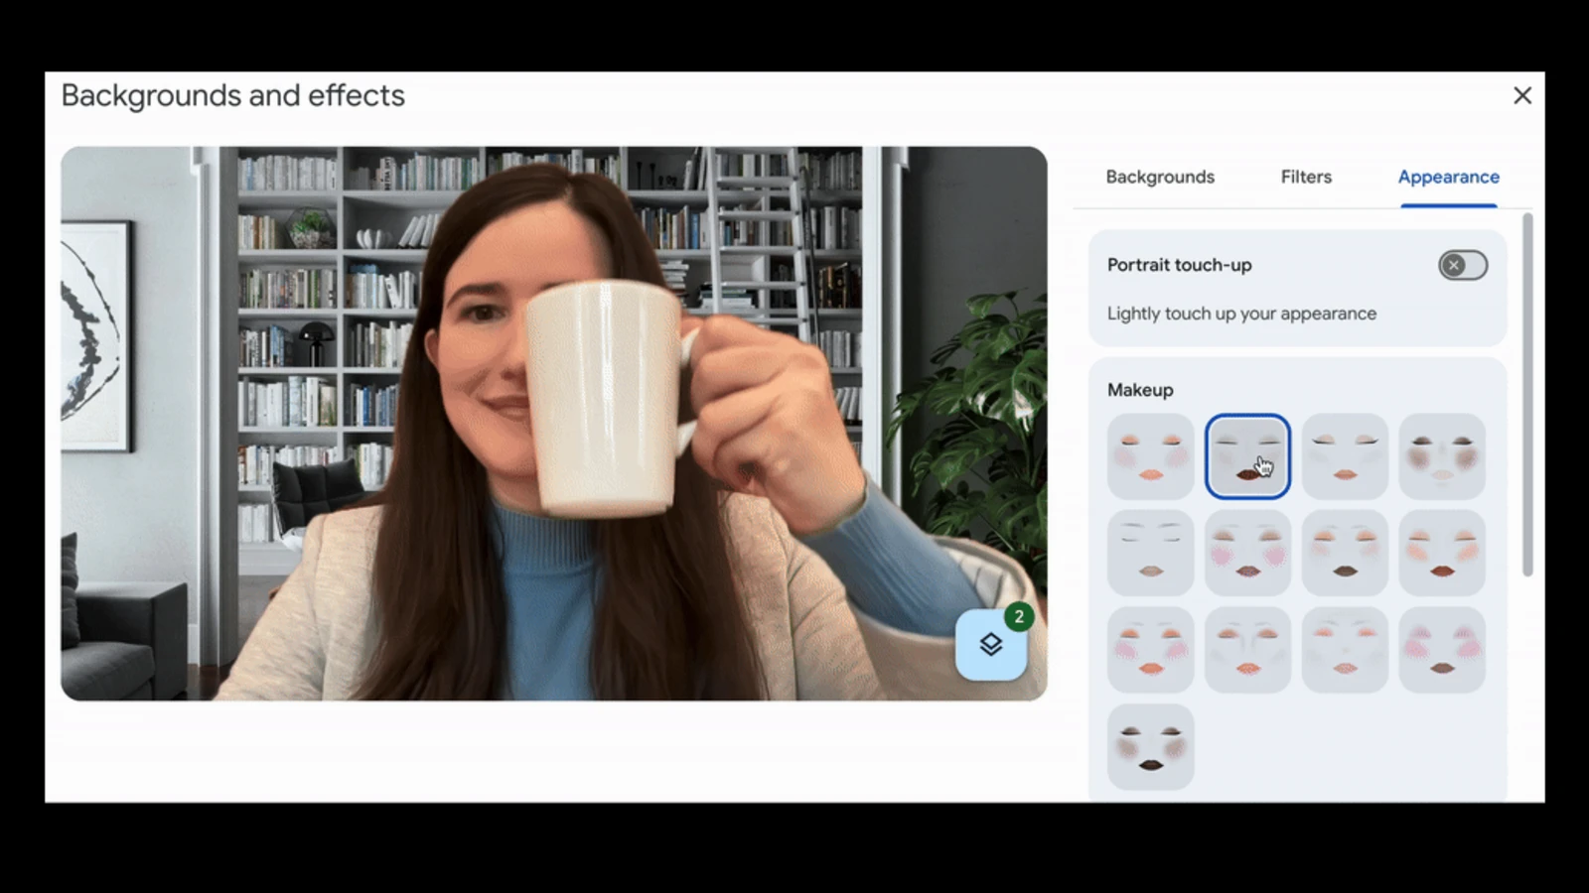Select the Appearance tab
Image resolution: width=1589 pixels, height=893 pixels.
point(1448,177)
